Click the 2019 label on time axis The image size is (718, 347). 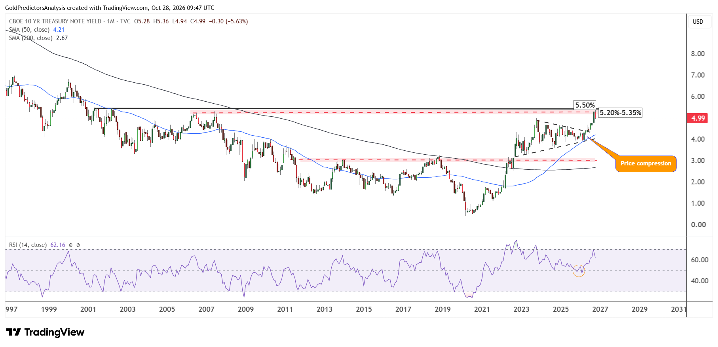click(x=443, y=309)
